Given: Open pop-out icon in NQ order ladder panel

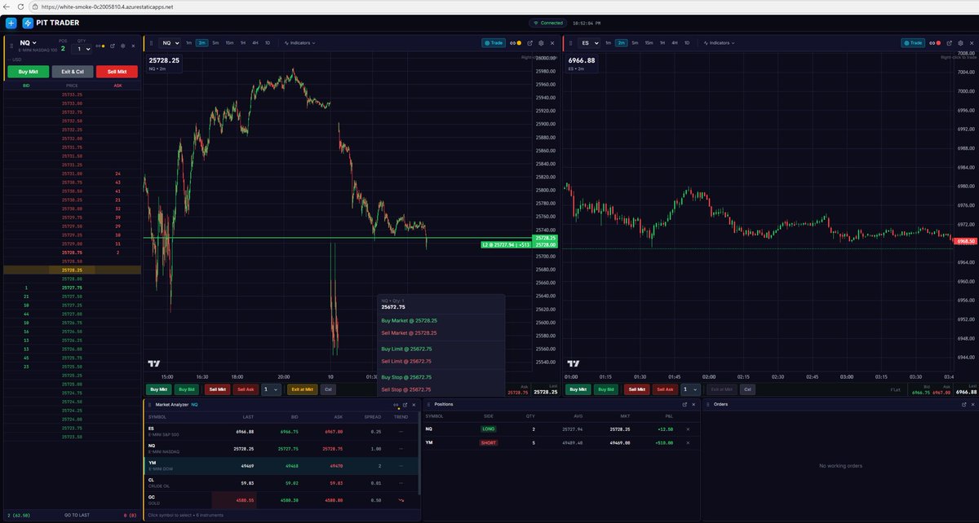Looking at the screenshot, I should pyautogui.click(x=112, y=46).
